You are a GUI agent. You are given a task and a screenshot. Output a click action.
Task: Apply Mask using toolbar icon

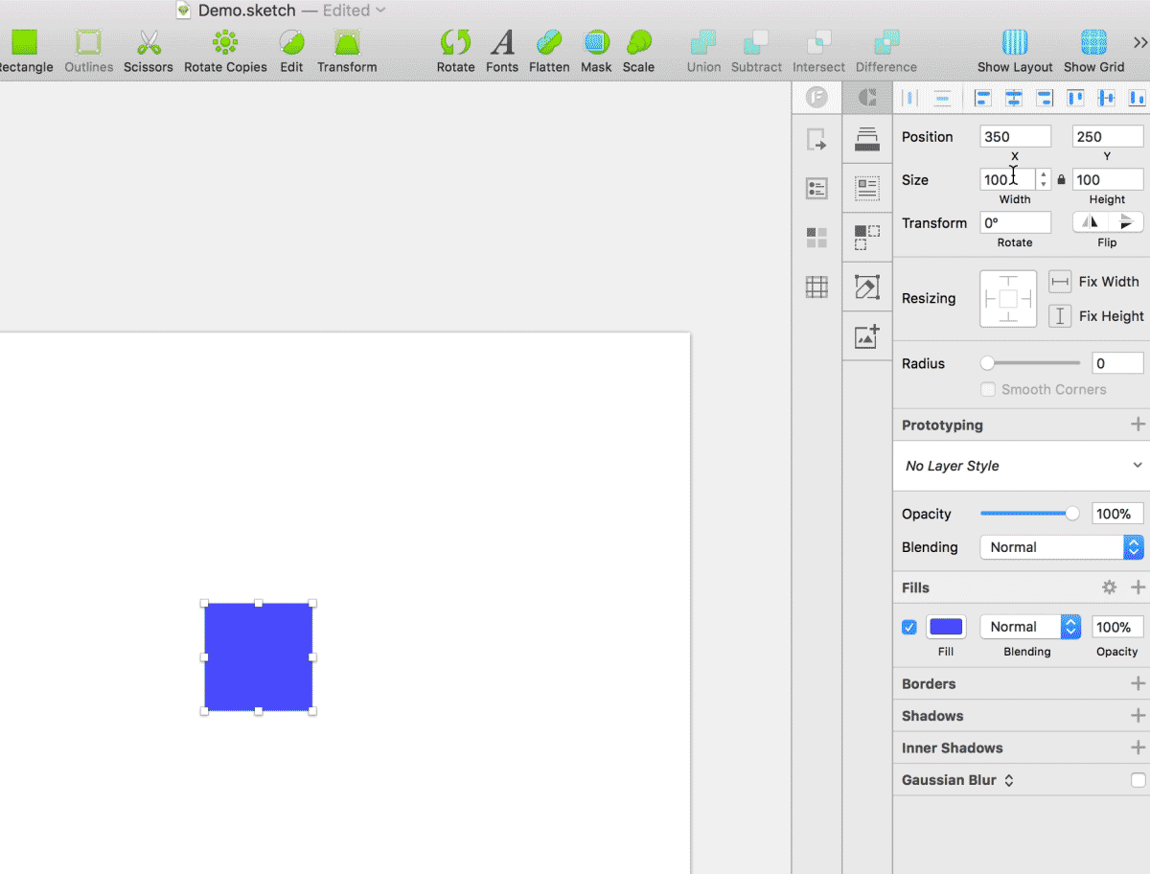(x=596, y=42)
